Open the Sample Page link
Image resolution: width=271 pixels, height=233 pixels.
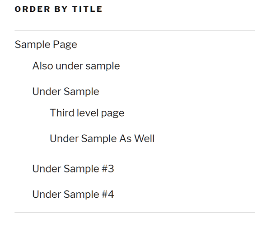(46, 45)
